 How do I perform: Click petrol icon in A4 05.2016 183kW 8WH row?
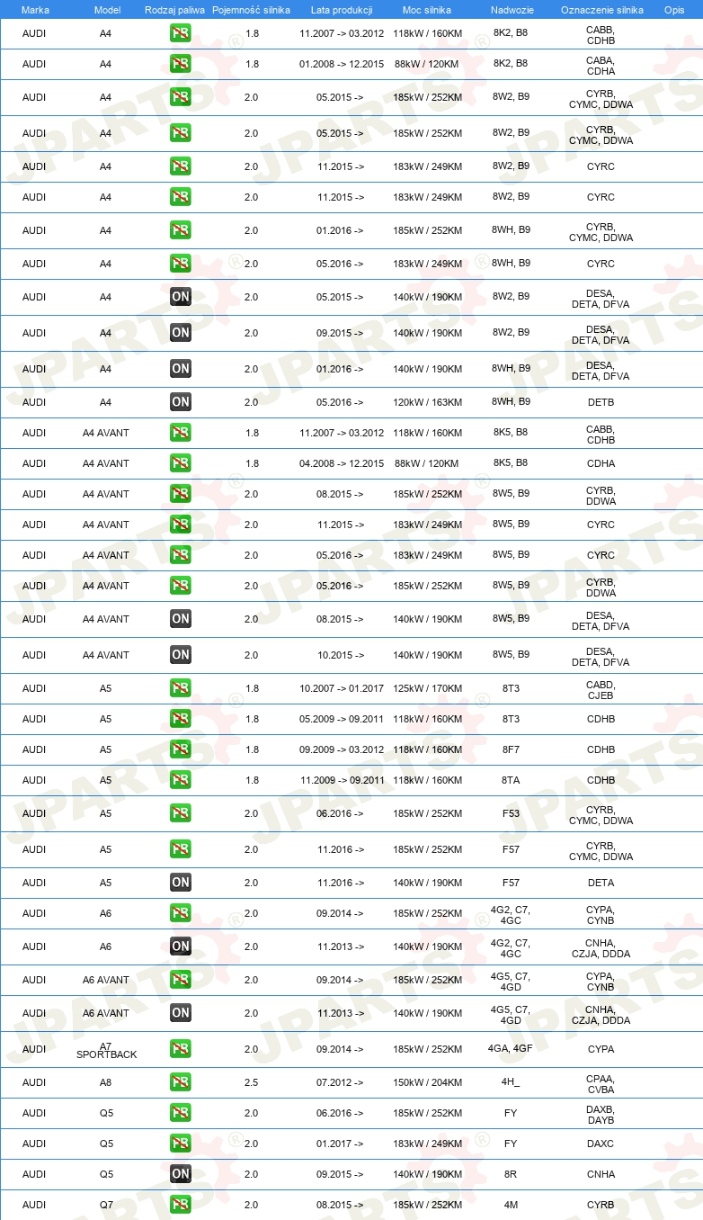point(181,264)
